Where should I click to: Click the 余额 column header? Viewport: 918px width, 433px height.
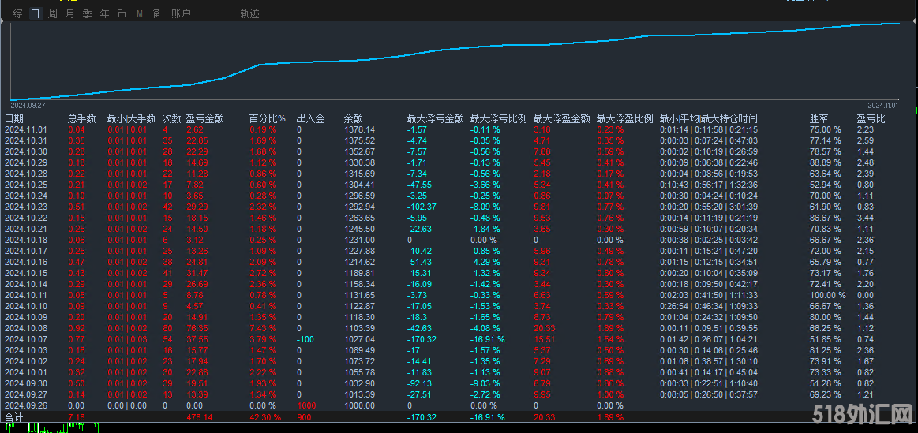[353, 118]
